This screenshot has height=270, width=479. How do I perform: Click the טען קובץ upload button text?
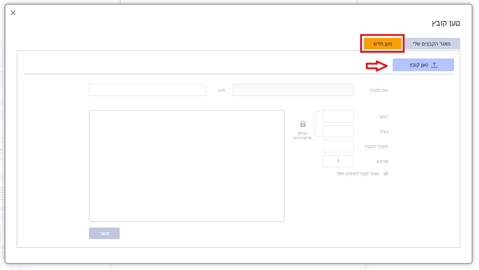point(418,65)
